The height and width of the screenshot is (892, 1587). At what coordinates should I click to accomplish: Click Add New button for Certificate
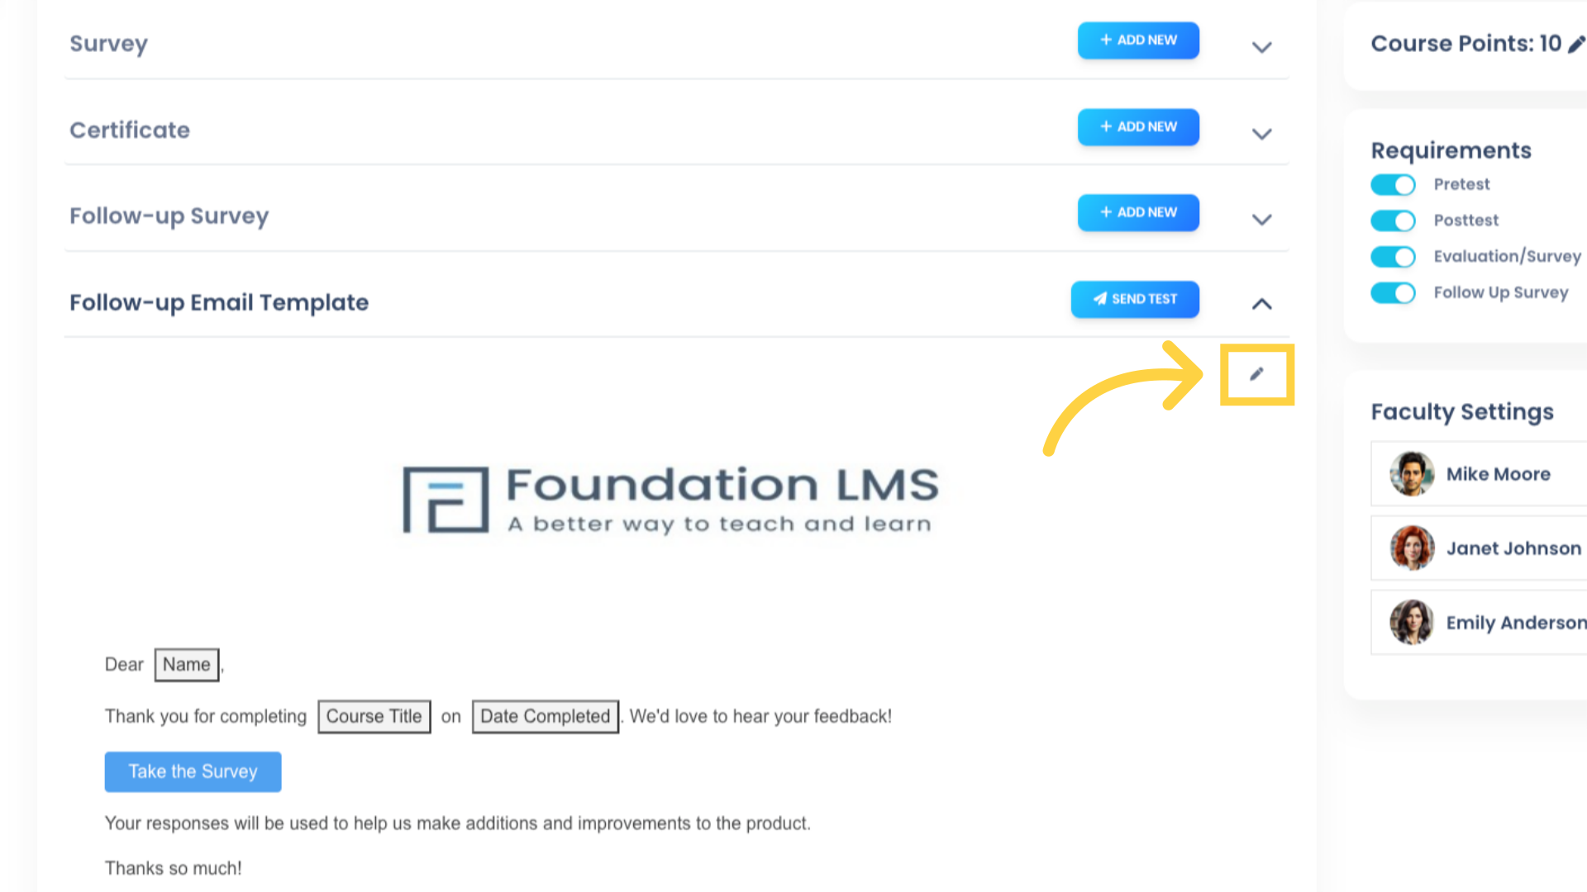tap(1138, 126)
